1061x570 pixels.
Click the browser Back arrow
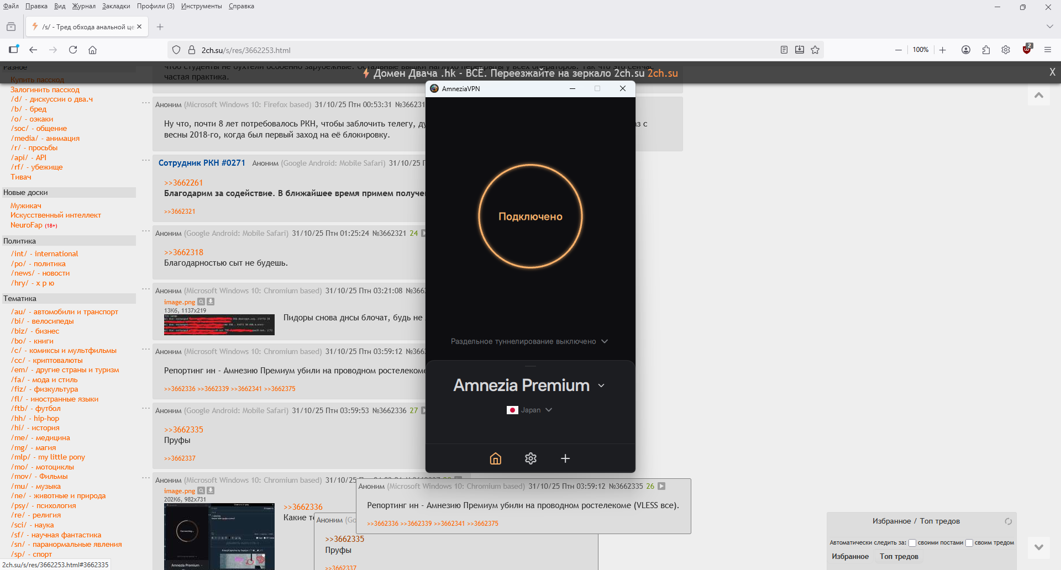pos(33,50)
